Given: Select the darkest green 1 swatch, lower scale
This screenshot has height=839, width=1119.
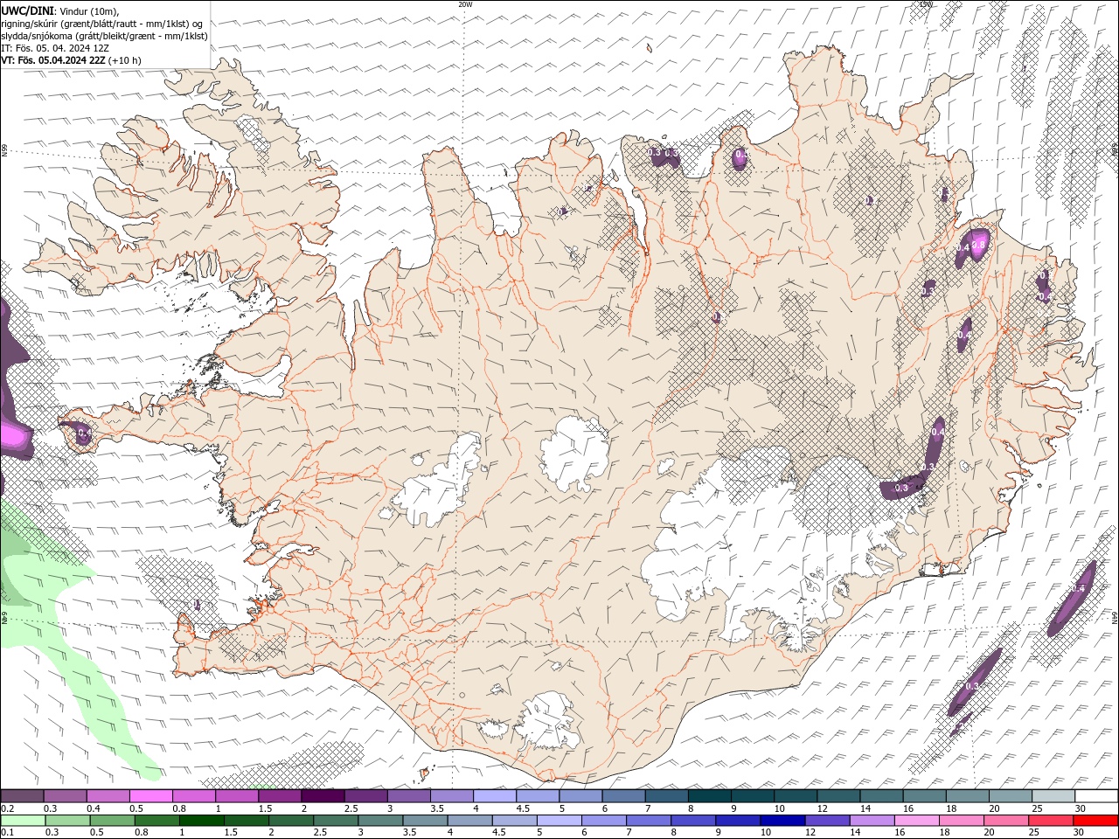Looking at the screenshot, I should (201, 821).
